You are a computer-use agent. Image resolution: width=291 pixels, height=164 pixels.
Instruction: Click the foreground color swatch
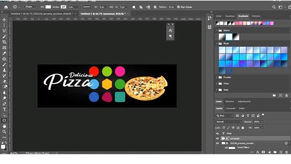click(3, 147)
